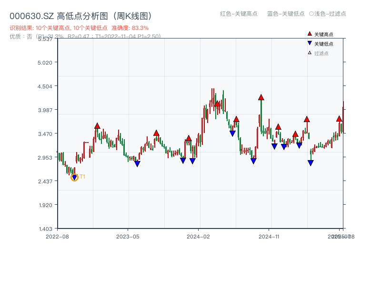
Task: Click the 准确度: 83.3% text
Action: [x=130, y=28]
